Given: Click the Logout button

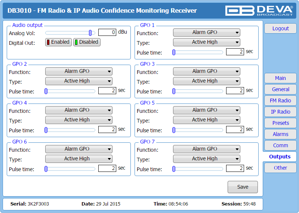Looking at the screenshot, I should [x=280, y=29].
